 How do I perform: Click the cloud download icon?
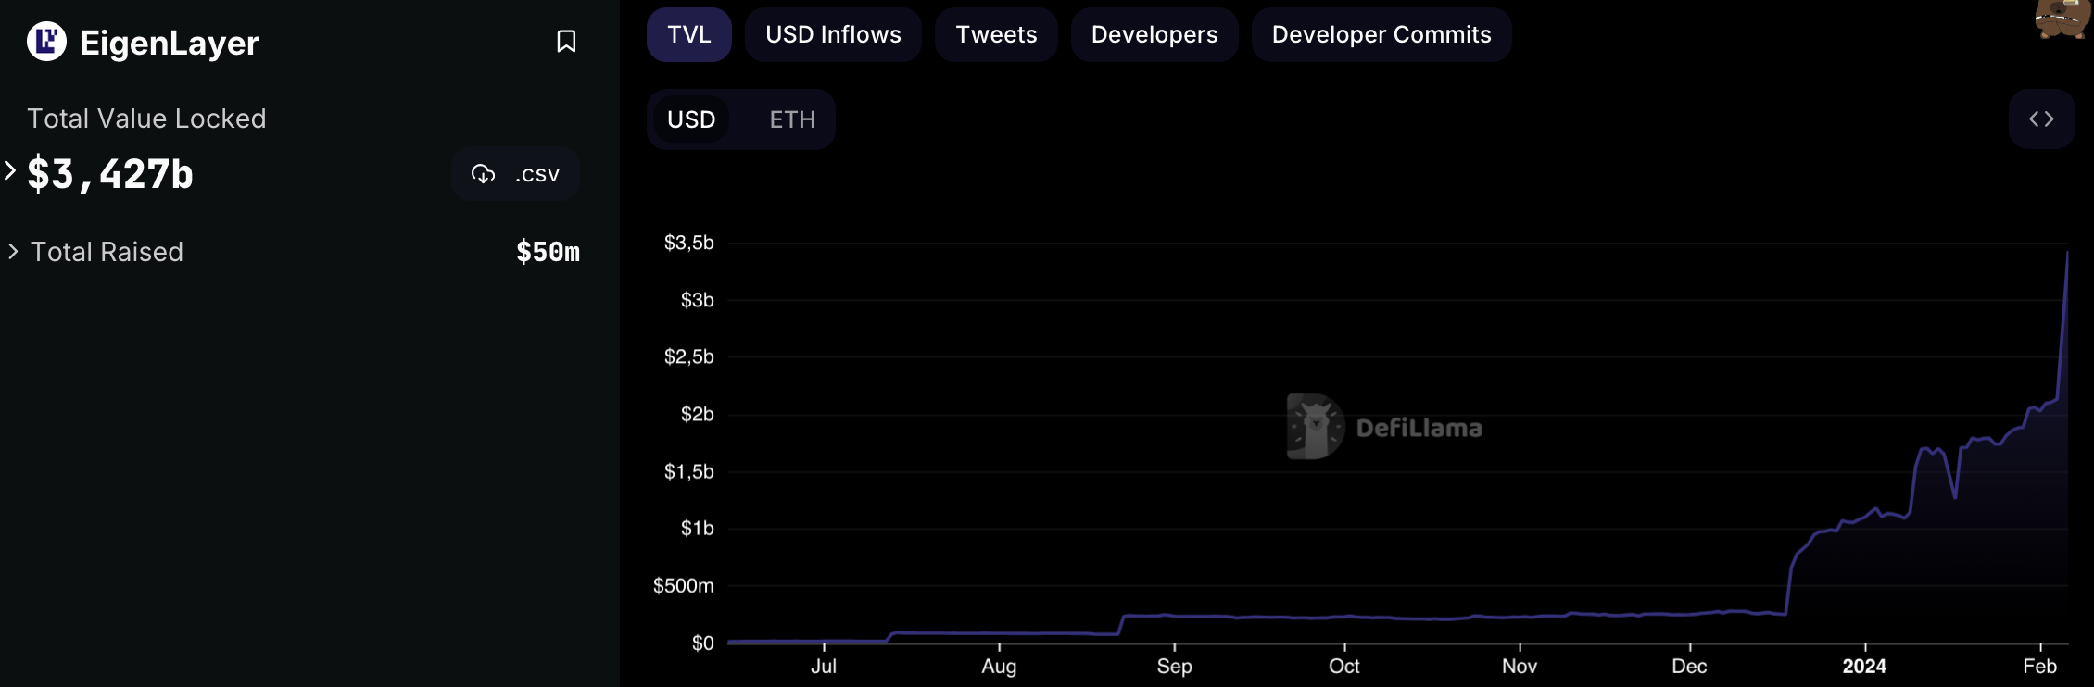point(483,174)
